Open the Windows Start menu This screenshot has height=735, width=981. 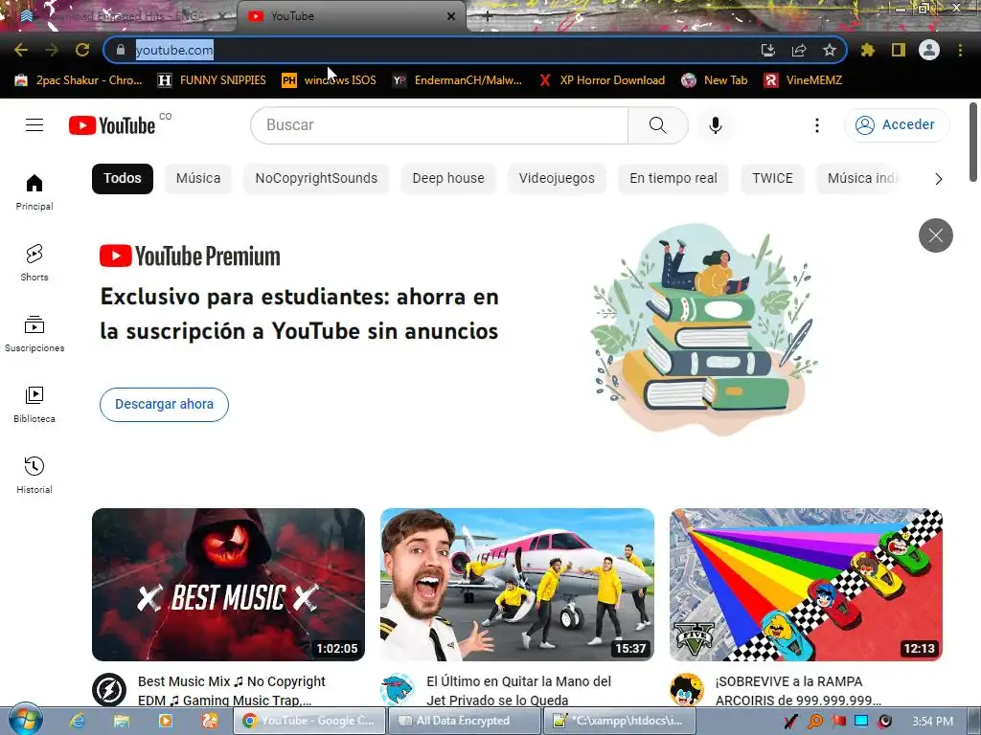(x=26, y=720)
